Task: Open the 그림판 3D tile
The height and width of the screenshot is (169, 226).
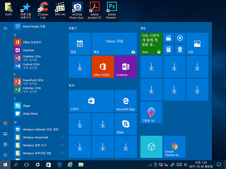Action: (x=151, y=112)
